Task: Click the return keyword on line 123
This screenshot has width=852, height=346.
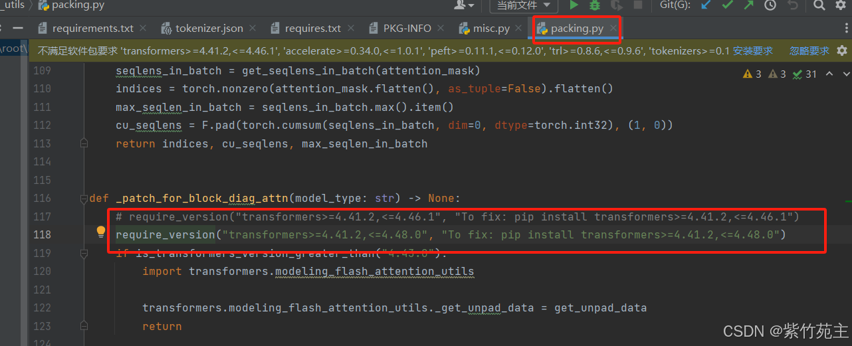Action: (x=161, y=326)
